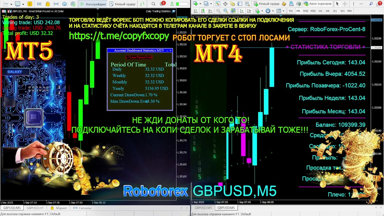
Task: Open MT4 indicators list dropdown
Action: tap(262, 11)
